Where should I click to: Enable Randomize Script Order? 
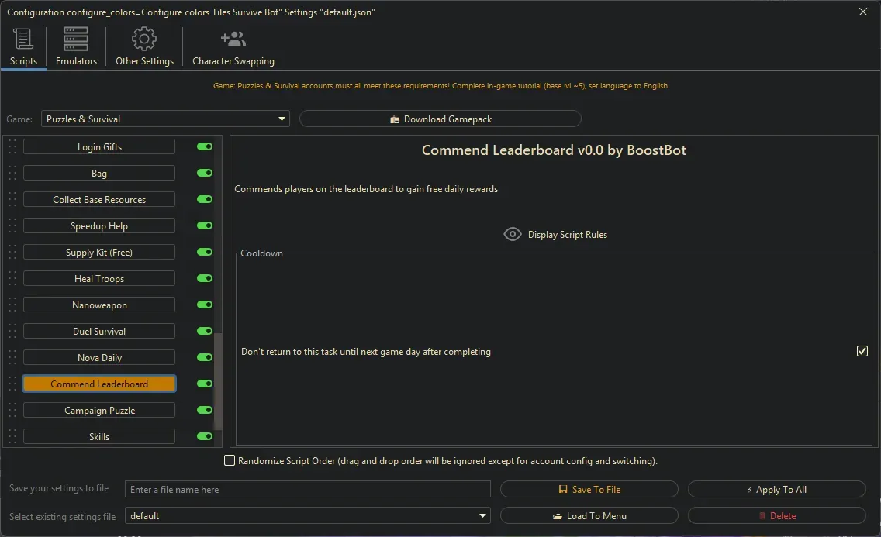click(x=230, y=460)
